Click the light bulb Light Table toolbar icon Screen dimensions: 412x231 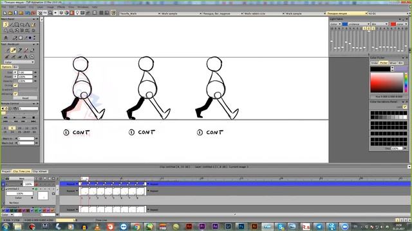(77, 13)
